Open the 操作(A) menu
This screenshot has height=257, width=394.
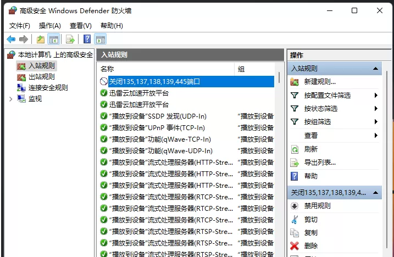pos(50,26)
